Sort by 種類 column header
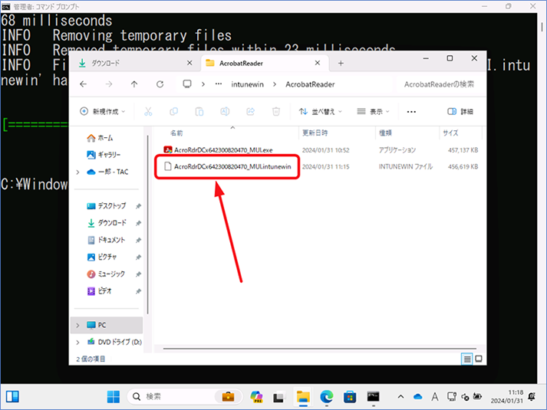Screen dimensions: 547x410 pos(385,133)
